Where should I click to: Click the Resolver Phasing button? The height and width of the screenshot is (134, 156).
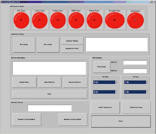(72, 41)
